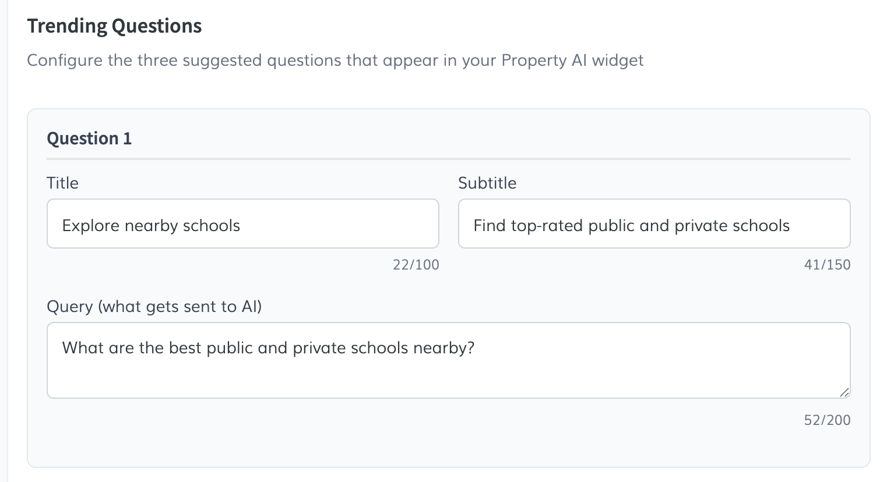Click the Title field label
887x482 pixels.
[62, 183]
